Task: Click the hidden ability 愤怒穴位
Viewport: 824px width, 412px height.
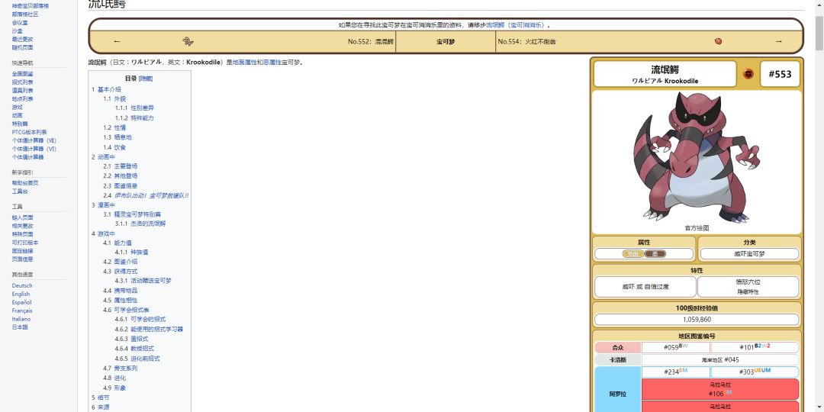Action: pos(748,282)
